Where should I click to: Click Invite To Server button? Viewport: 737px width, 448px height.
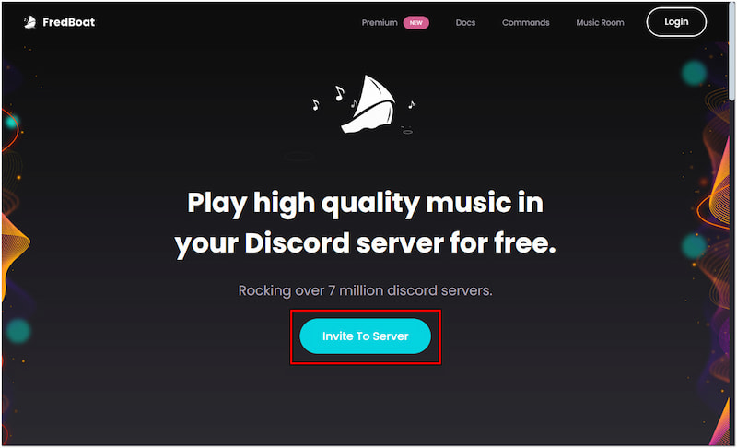coord(365,336)
